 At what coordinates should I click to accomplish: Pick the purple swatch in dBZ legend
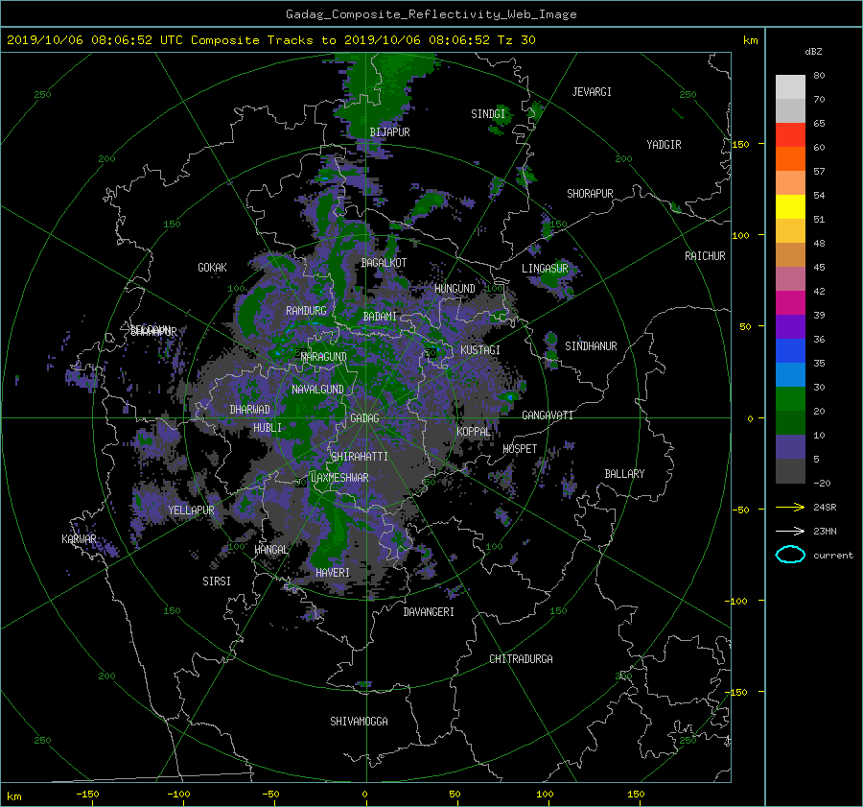coord(790,326)
